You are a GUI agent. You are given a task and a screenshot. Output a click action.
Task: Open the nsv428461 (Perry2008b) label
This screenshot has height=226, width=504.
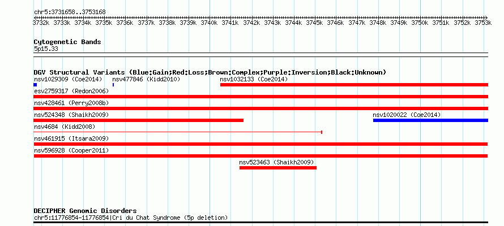pyautogui.click(x=71, y=103)
